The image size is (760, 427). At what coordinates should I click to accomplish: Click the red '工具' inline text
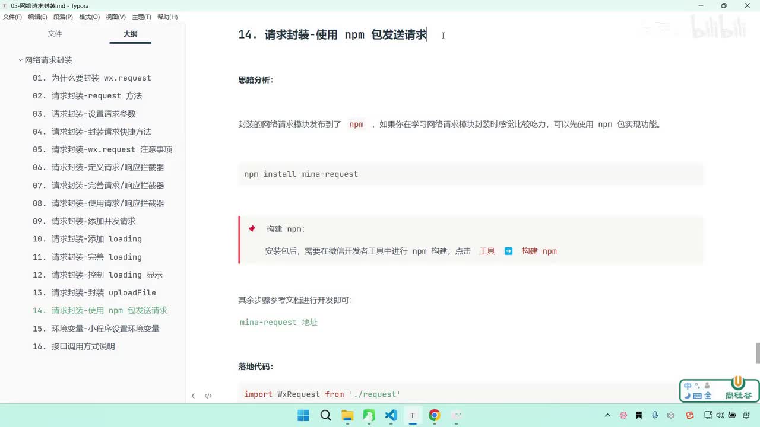coord(487,251)
